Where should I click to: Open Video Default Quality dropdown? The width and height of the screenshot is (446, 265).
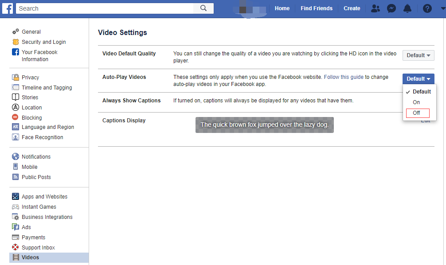coord(418,55)
